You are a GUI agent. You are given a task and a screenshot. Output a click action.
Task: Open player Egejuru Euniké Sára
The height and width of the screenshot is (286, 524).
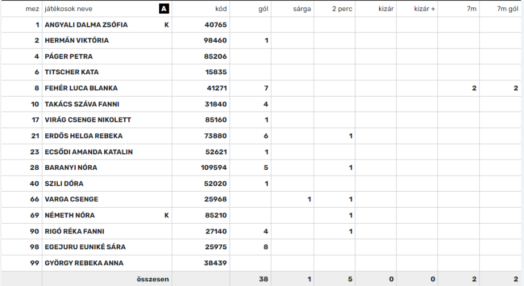tap(85, 247)
